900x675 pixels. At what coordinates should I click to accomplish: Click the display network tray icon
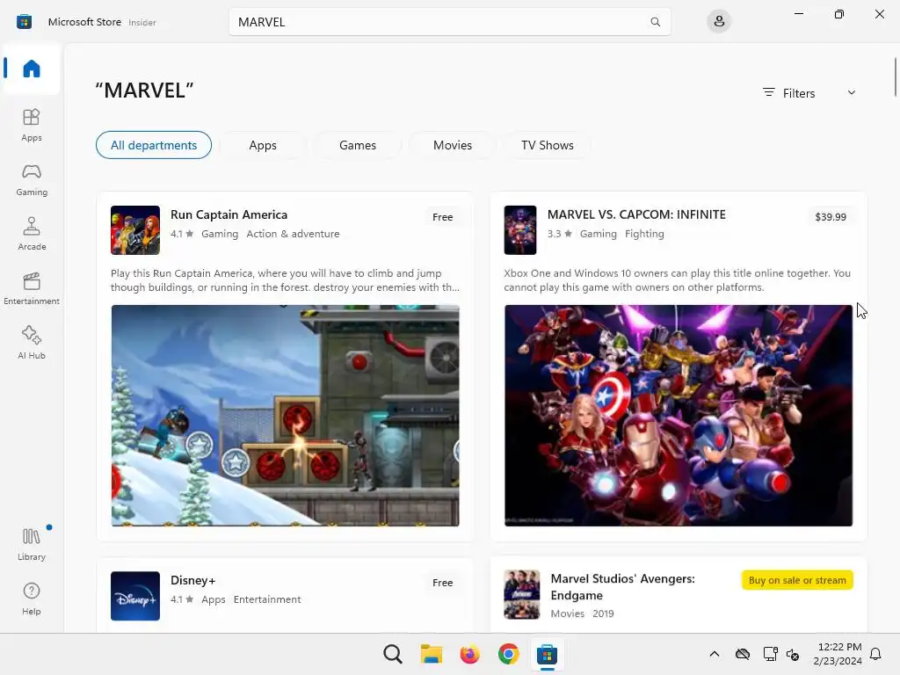(x=770, y=654)
